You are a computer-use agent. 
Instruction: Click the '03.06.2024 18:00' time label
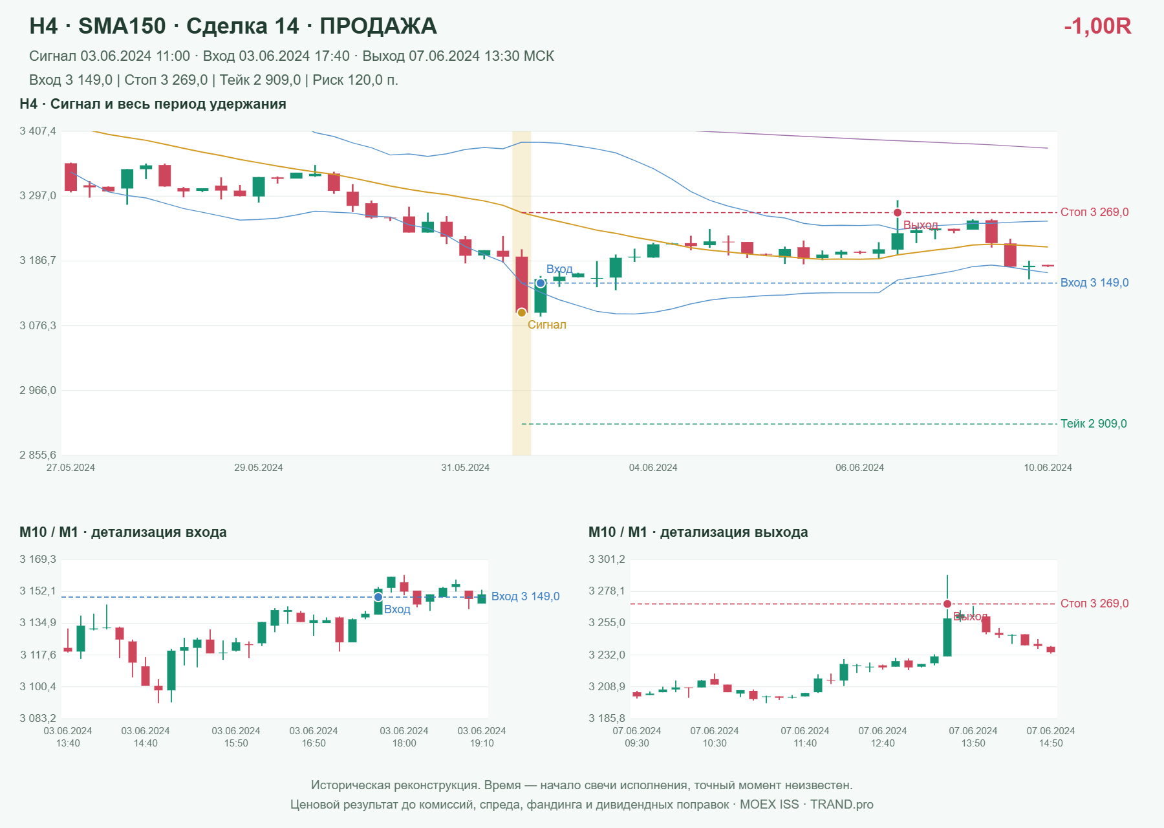(404, 737)
